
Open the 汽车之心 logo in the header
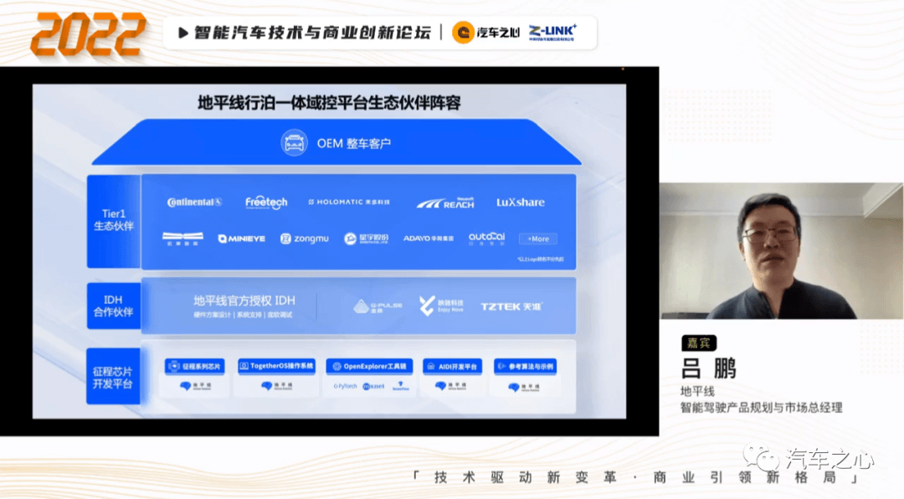point(485,33)
